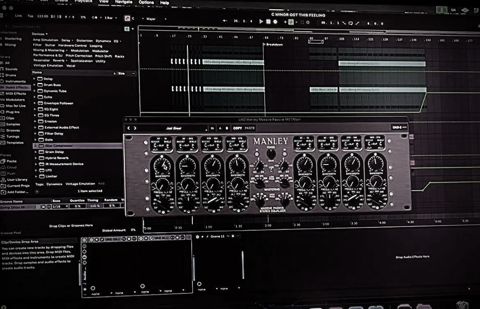Select the Audio Effects browser category

(16, 87)
